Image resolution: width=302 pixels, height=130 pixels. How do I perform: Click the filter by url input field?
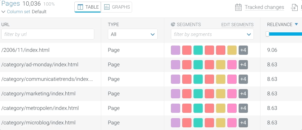[48, 34]
